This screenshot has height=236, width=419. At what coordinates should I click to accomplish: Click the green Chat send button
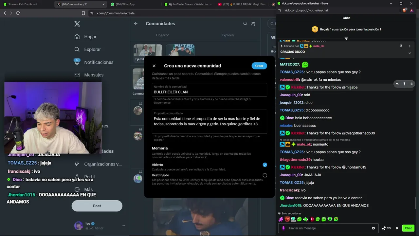(408, 228)
